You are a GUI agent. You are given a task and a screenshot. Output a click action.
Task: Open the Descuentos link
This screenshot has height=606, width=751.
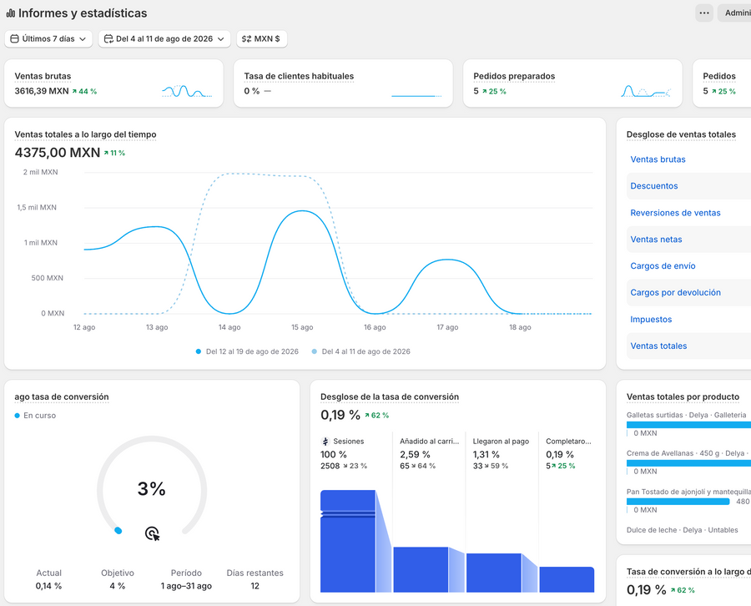coord(653,186)
